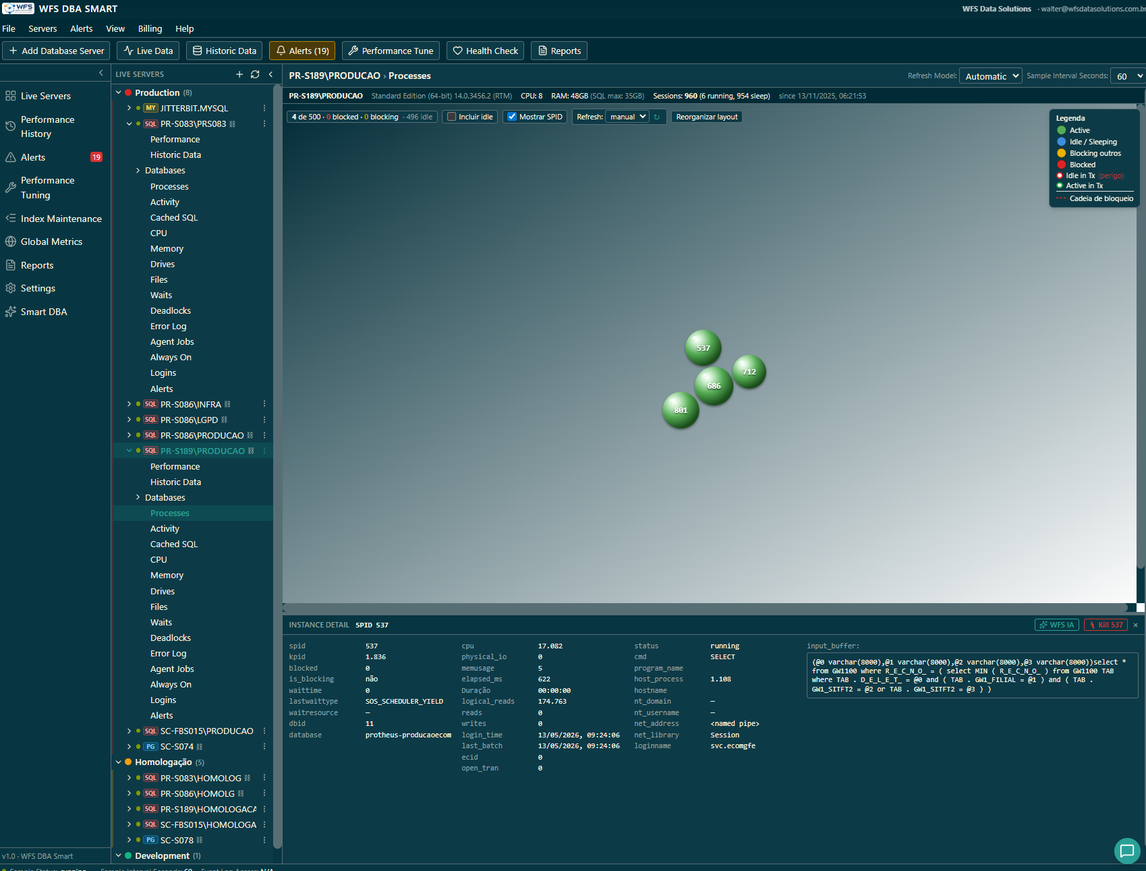Open the chat widget
1146x871 pixels.
(x=1127, y=851)
